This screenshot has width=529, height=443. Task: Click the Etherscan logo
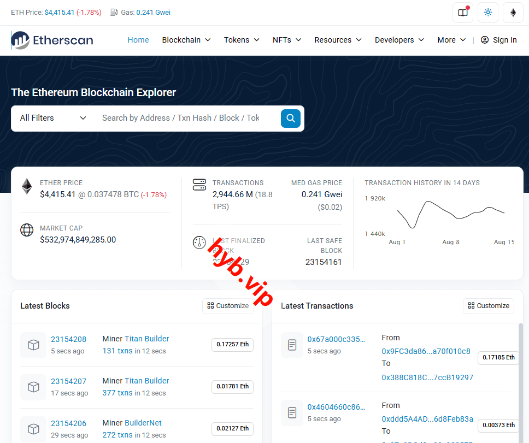(51, 39)
